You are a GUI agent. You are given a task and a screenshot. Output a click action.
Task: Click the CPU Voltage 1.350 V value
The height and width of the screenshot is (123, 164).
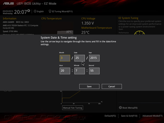point(88,23)
